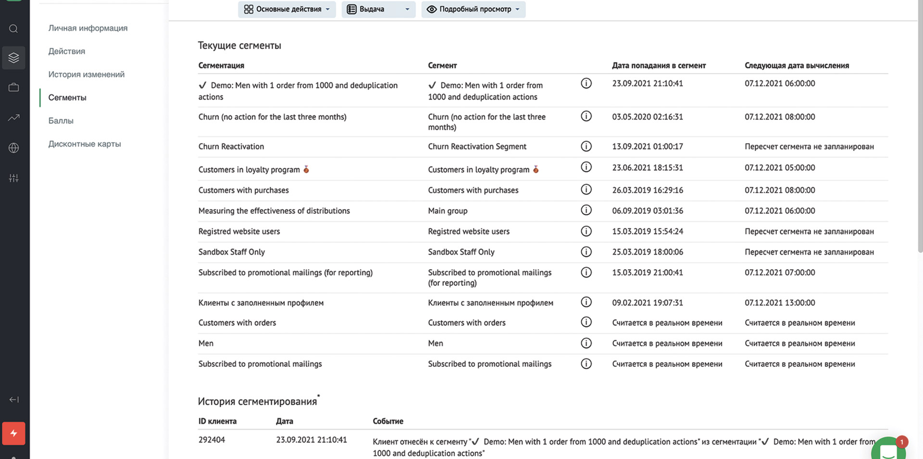
Task: Open the trend chart icon in sidebar
Action: (13, 117)
